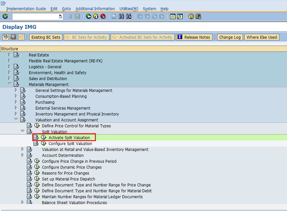
Task: Open the Help menu
Action: (165, 9)
